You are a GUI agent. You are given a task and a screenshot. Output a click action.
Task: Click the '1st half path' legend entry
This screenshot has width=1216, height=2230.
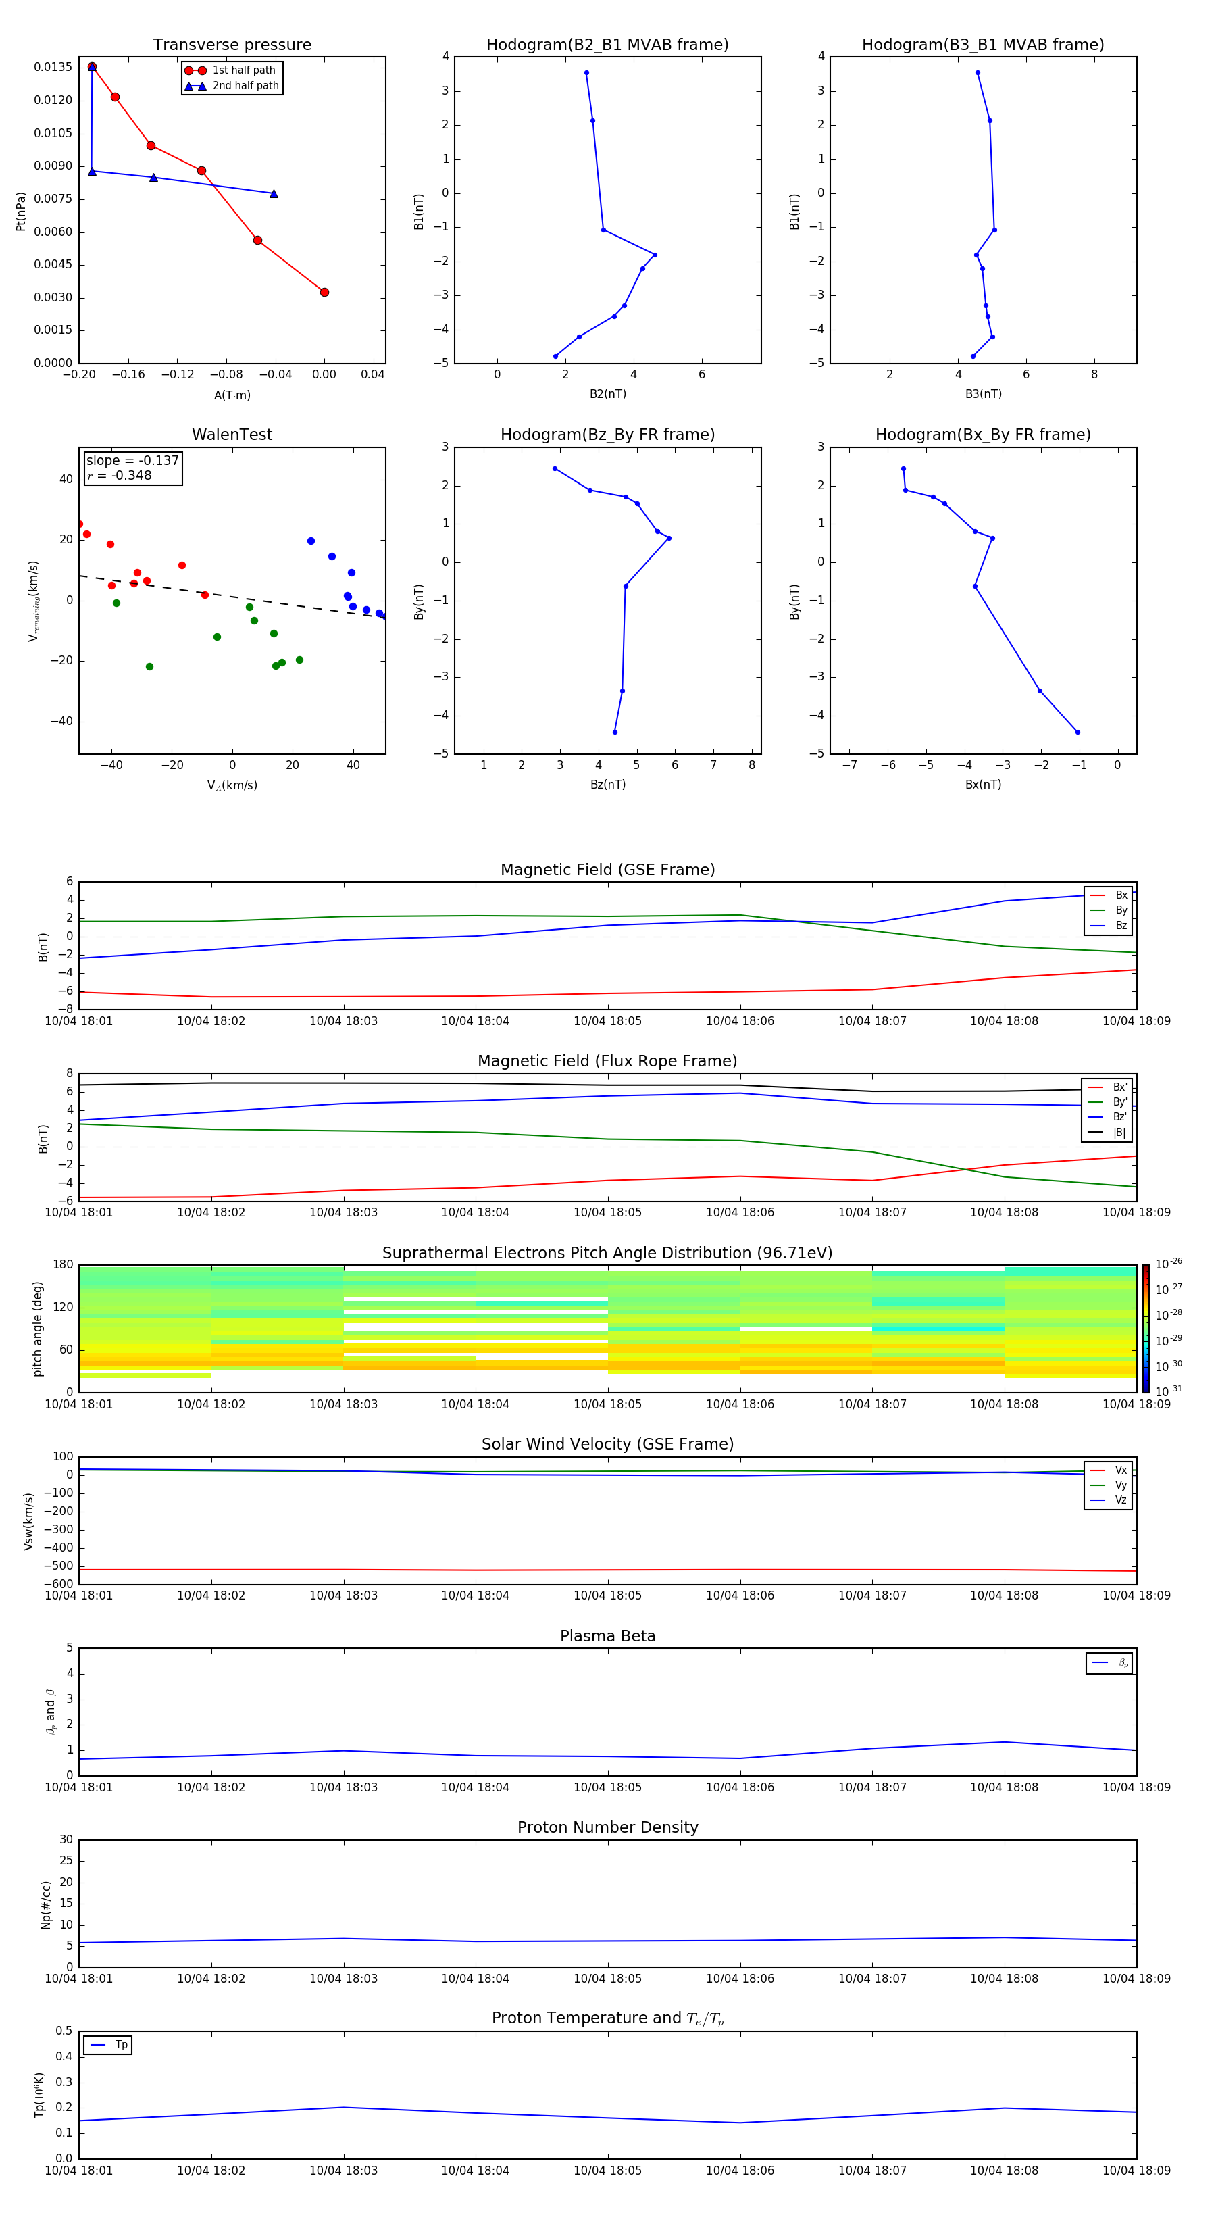pyautogui.click(x=231, y=70)
